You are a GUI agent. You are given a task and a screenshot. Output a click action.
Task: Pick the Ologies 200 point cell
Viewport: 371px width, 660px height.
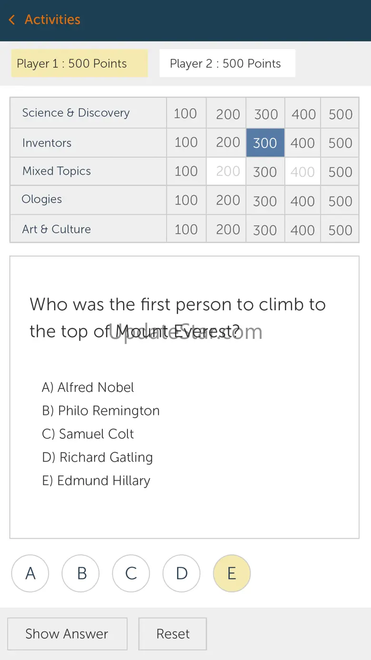pyautogui.click(x=226, y=200)
